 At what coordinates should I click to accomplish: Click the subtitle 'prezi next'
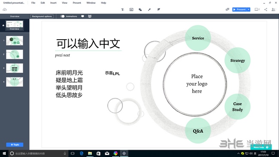tap(63, 55)
